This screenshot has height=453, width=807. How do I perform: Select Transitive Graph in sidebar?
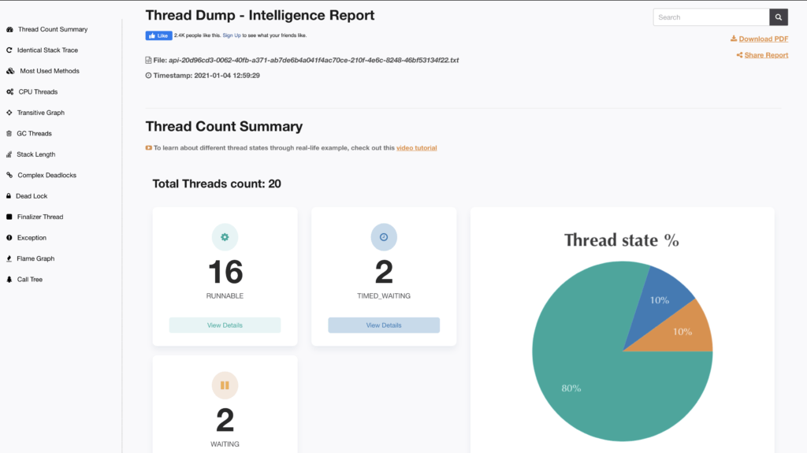[x=40, y=113]
